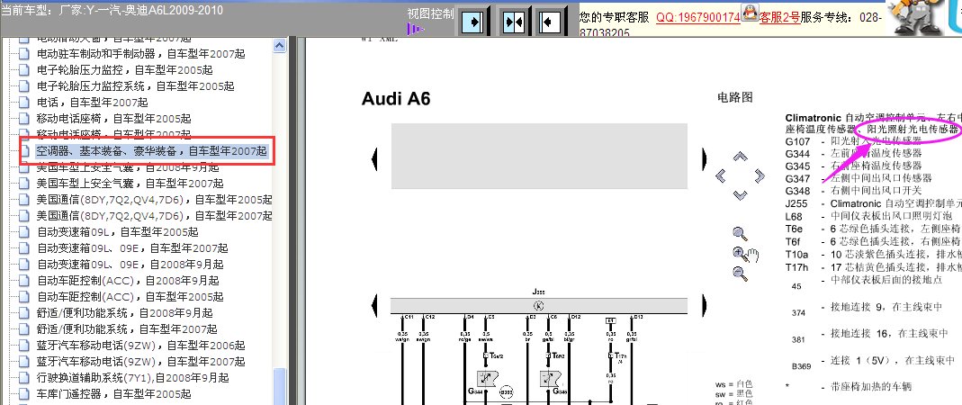Click the T10a 10芯淡紫色插头连接 entry
Image resolution: width=962 pixels, height=405 pixels.
[873, 254]
